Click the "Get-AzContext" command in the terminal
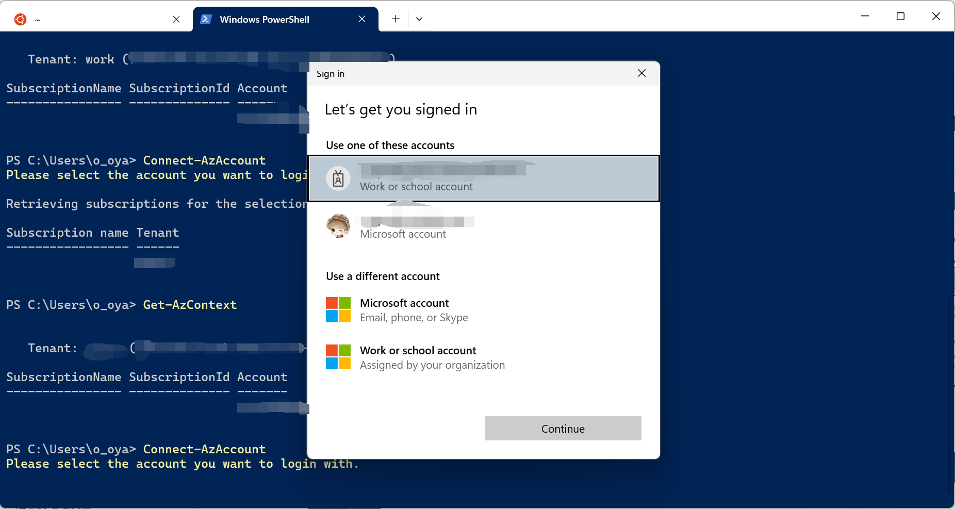Screen dimensions: 955x509 pyautogui.click(x=190, y=305)
